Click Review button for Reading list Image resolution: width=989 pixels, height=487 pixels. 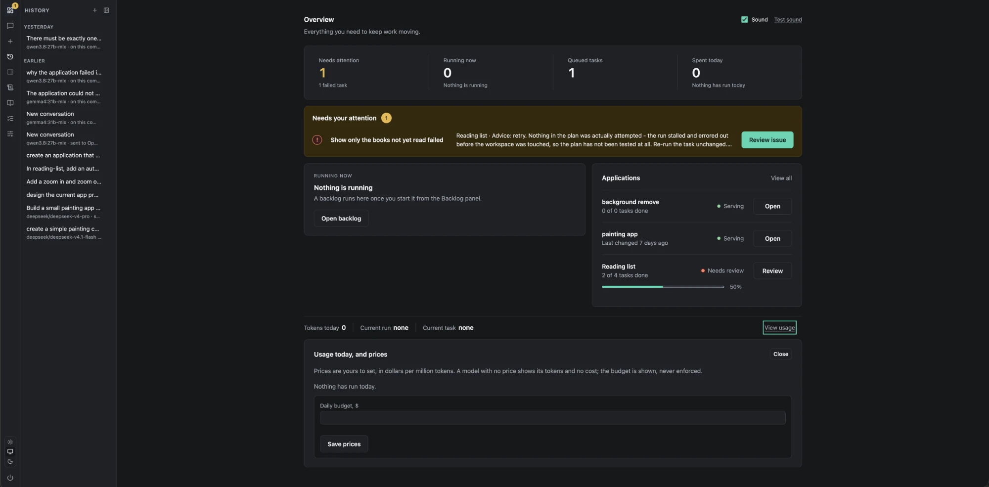pos(772,271)
